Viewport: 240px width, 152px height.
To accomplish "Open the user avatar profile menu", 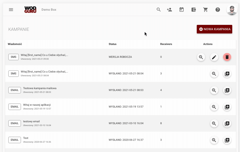I will click(x=232, y=10).
